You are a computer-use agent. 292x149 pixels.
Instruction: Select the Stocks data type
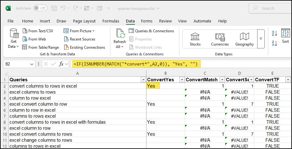pos(195,39)
